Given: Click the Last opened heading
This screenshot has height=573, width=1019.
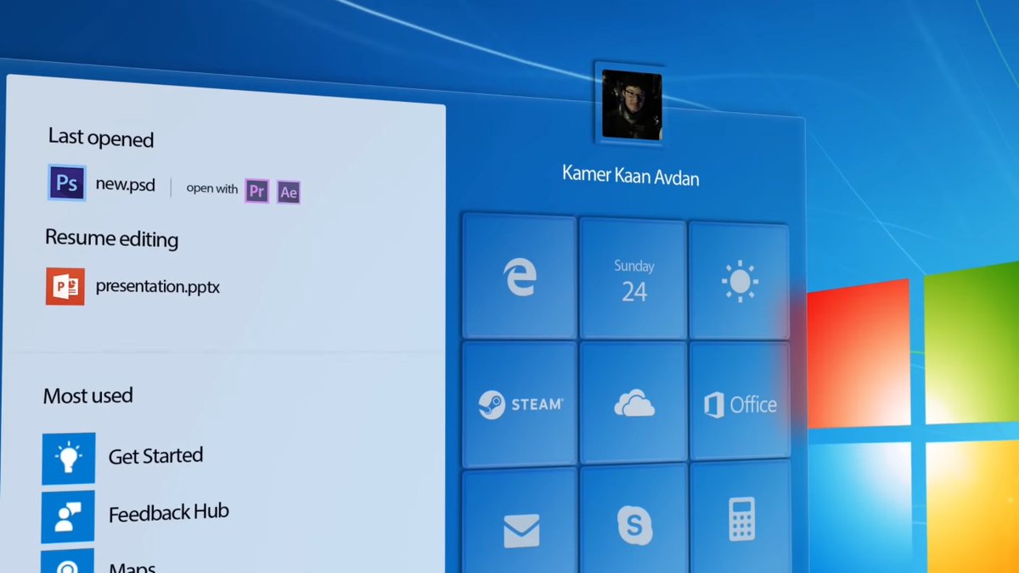Looking at the screenshot, I should 101,138.
